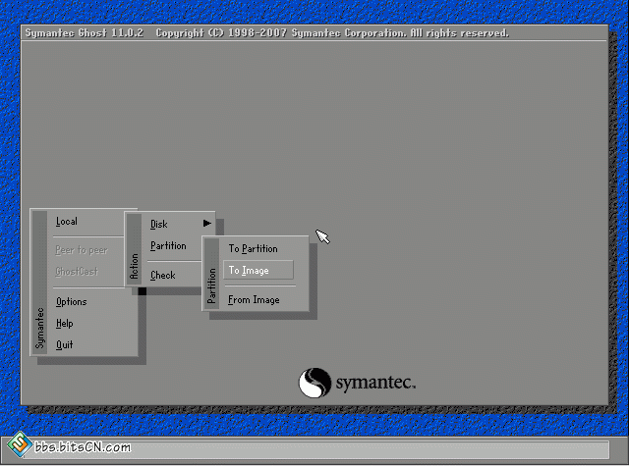Image resolution: width=629 pixels, height=466 pixels.
Task: Click the disabled GhostCast entry
Action: 77,272
